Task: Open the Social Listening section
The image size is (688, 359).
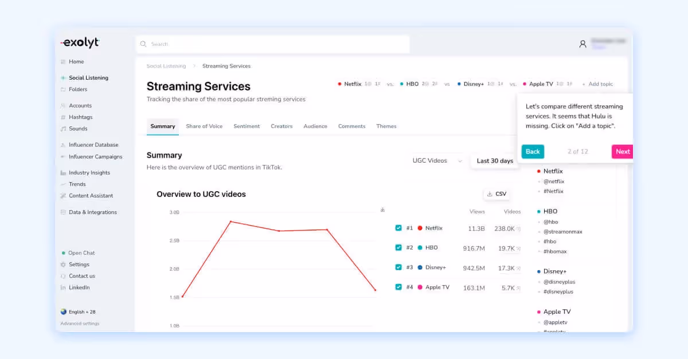Action: click(88, 77)
